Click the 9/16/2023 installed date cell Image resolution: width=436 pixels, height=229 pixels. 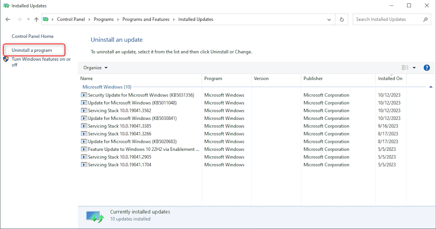point(388,126)
